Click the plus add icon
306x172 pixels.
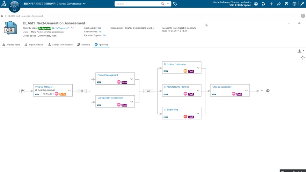tap(271, 4)
